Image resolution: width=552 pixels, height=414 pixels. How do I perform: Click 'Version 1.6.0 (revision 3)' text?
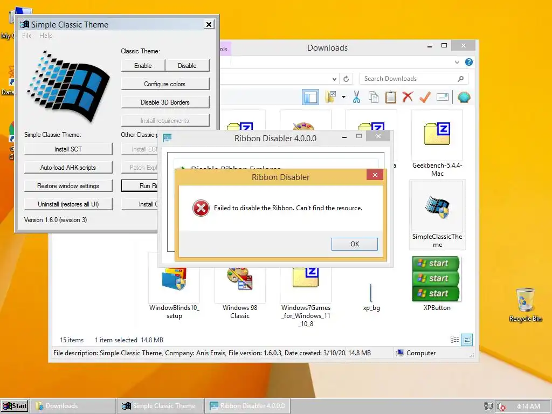56,220
